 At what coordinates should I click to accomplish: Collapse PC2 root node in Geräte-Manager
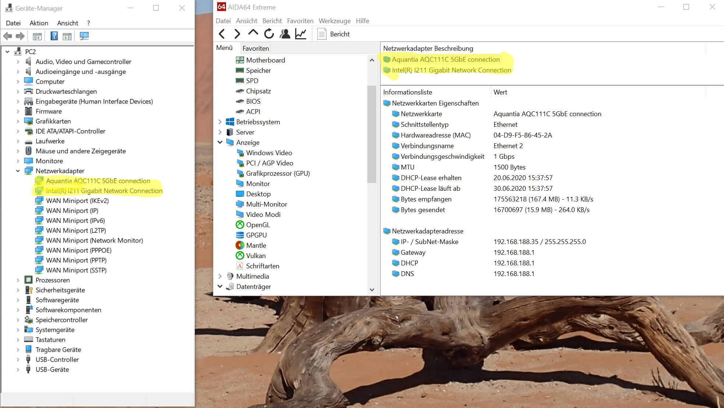click(x=7, y=52)
